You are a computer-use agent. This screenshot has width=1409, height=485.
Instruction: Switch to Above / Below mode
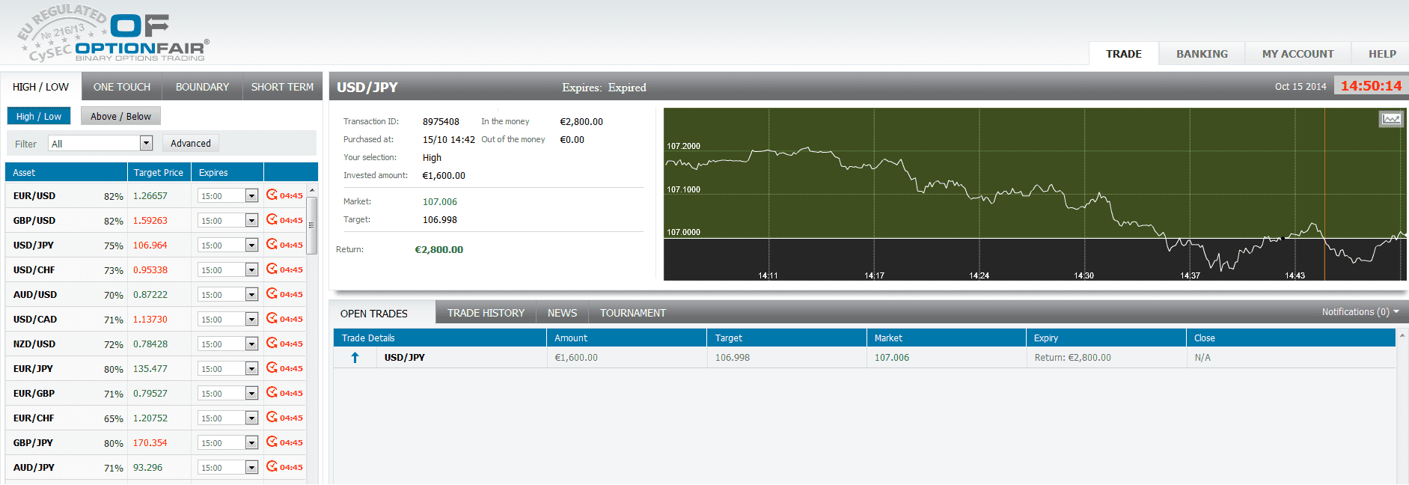coord(120,116)
